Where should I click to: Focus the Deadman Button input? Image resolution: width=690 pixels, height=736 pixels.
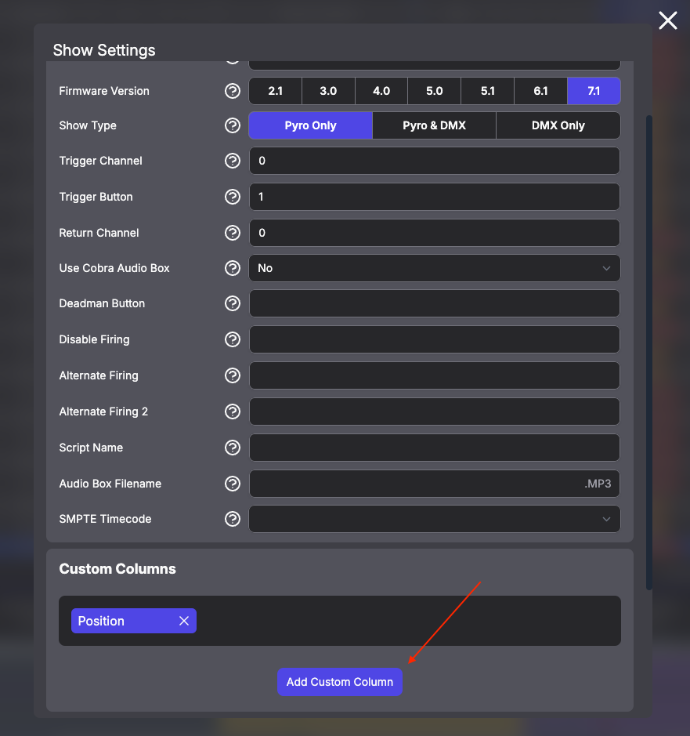[435, 303]
